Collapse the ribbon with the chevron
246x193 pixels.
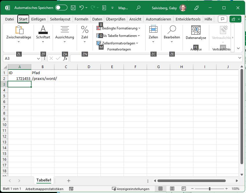(x=238, y=48)
